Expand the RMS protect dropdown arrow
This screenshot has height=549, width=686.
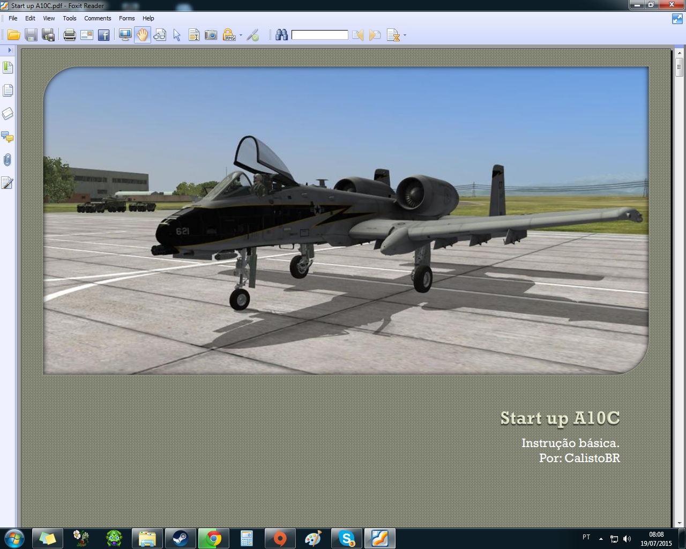click(241, 36)
